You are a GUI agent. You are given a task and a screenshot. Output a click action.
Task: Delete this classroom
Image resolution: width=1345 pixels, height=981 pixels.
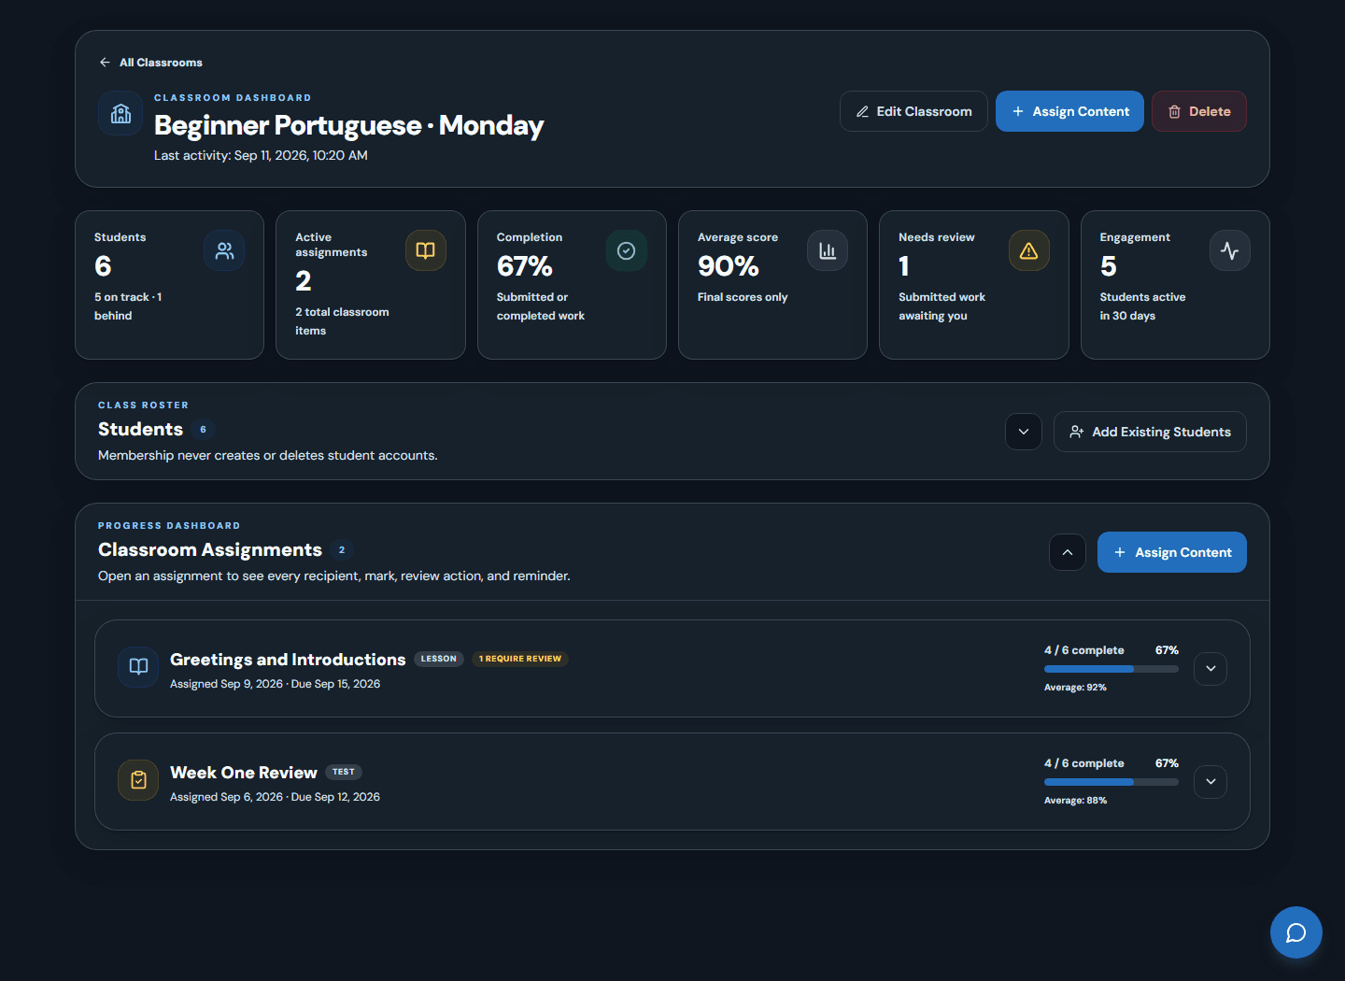pyautogui.click(x=1199, y=111)
